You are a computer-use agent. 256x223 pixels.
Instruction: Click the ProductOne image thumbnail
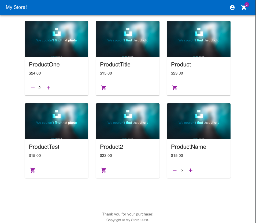click(57, 39)
